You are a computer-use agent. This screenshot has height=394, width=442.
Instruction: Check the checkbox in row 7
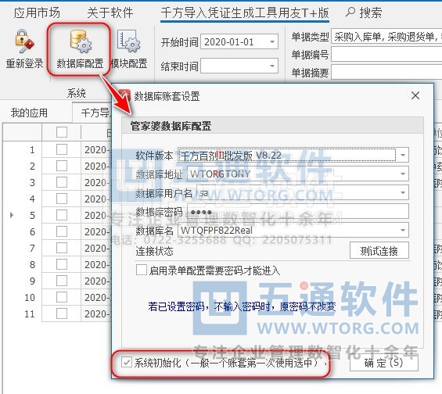click(62, 248)
